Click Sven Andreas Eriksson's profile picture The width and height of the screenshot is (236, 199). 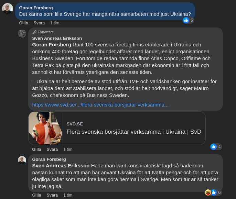click(22, 34)
